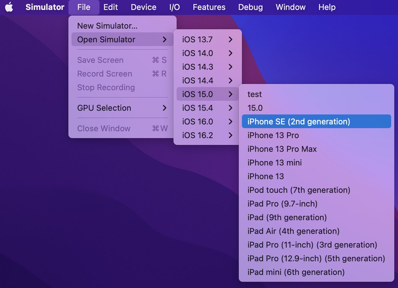
Task: Open the Device menu
Action: coord(143,7)
